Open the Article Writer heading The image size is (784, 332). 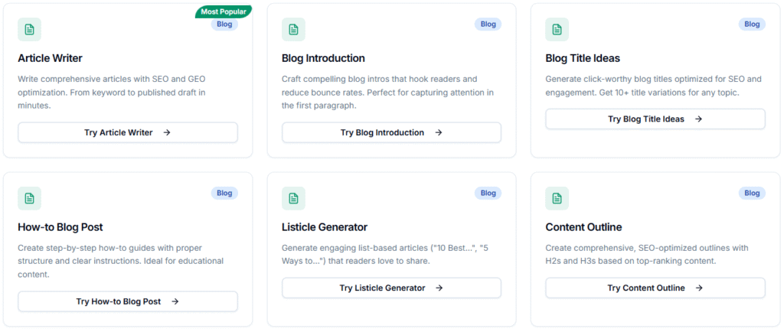click(50, 58)
